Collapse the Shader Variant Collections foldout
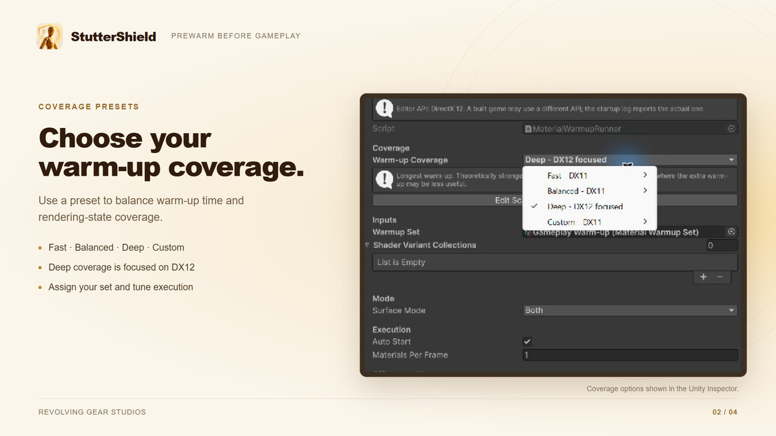This screenshot has height=436, width=776. tap(367, 245)
